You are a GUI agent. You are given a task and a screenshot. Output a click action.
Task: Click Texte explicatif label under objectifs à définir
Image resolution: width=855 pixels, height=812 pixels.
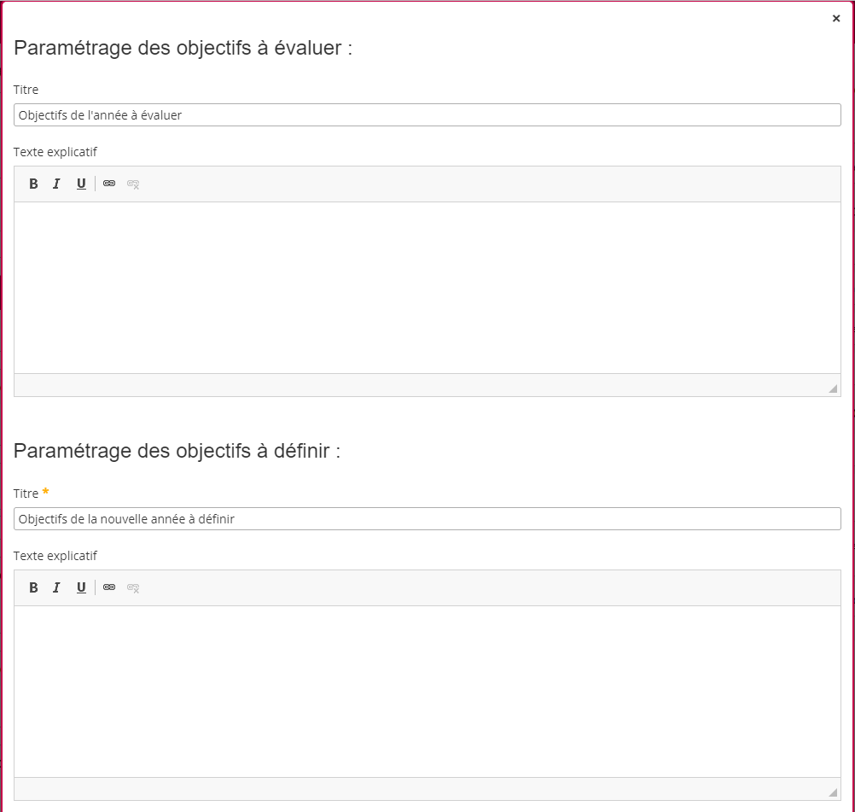point(55,556)
